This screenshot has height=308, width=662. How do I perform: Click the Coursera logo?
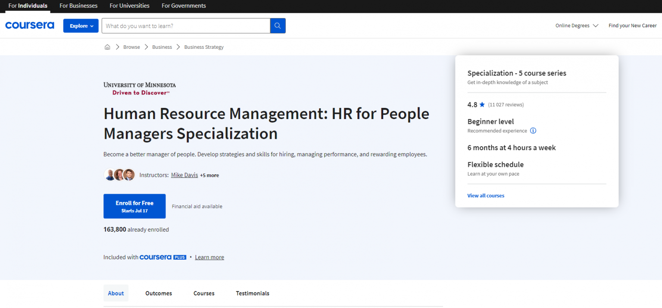[x=29, y=25]
